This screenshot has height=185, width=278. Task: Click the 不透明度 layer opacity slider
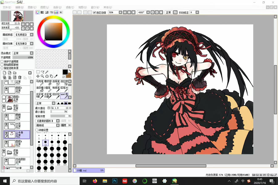(23, 57)
